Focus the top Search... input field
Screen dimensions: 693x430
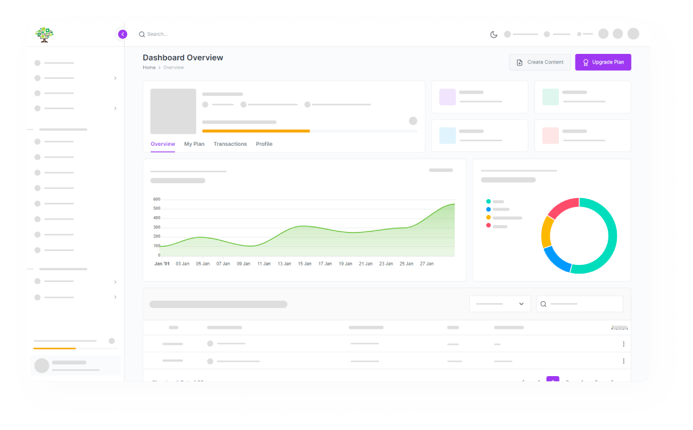point(157,34)
